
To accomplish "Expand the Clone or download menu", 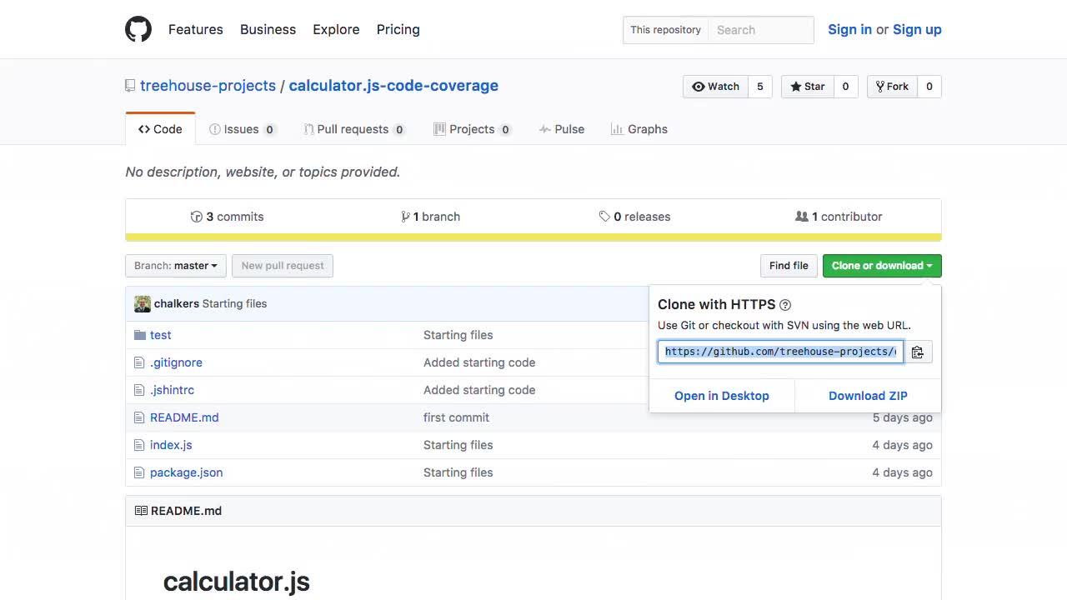I will point(881,265).
